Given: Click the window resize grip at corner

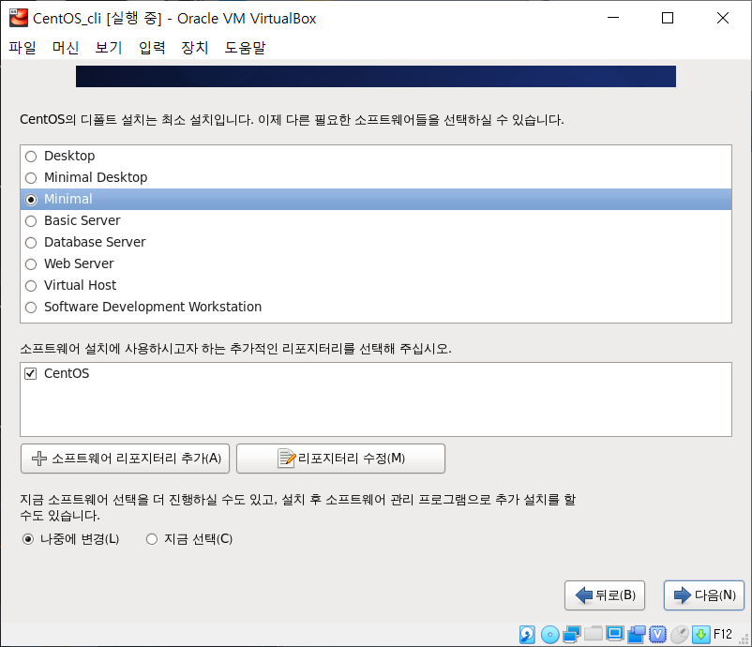Looking at the screenshot, I should (744, 639).
